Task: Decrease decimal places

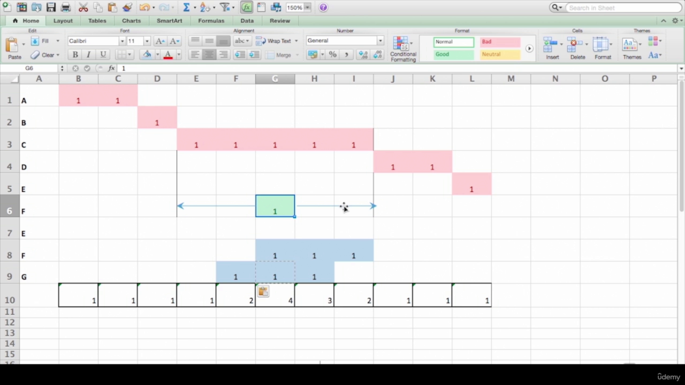Action: (377, 55)
